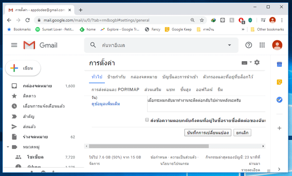The height and width of the screenshot is (176, 292).
Task: Reload the current page
Action: (x=27, y=20)
